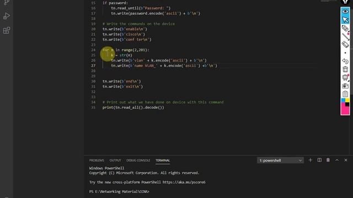Switch to the PROBLEMS panel tab
The height and width of the screenshot is (198, 353).
[97, 160]
